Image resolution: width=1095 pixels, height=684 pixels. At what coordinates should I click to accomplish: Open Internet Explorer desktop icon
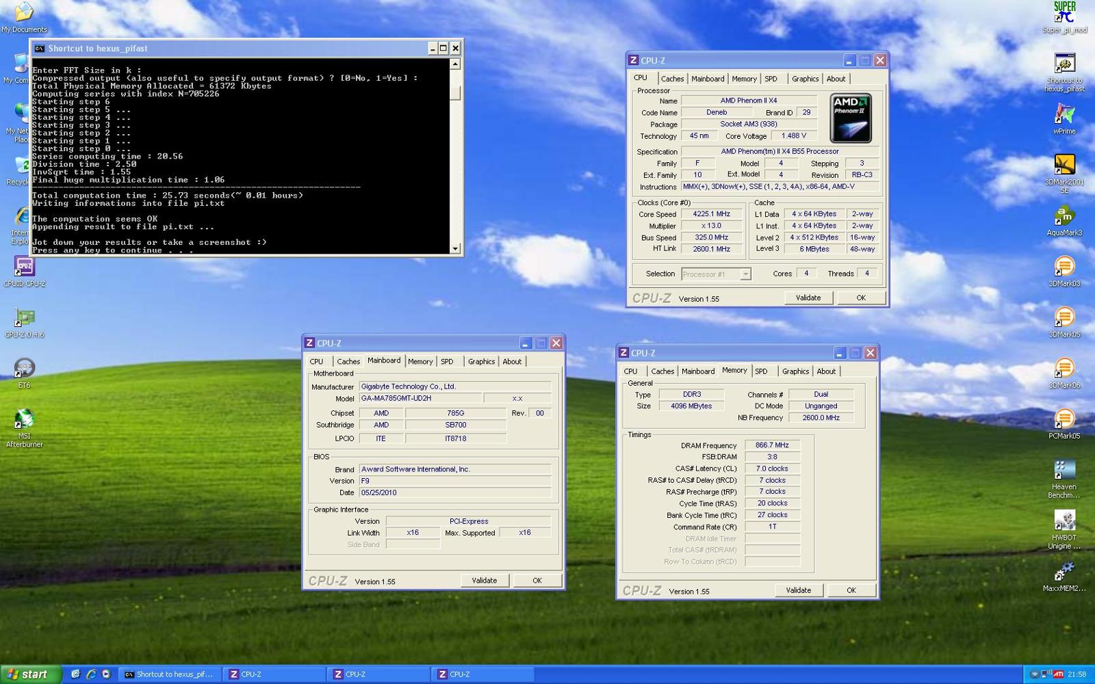click(21, 224)
